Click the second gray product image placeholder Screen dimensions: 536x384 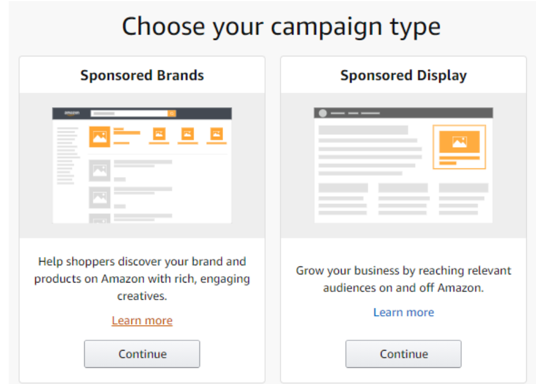100,197
